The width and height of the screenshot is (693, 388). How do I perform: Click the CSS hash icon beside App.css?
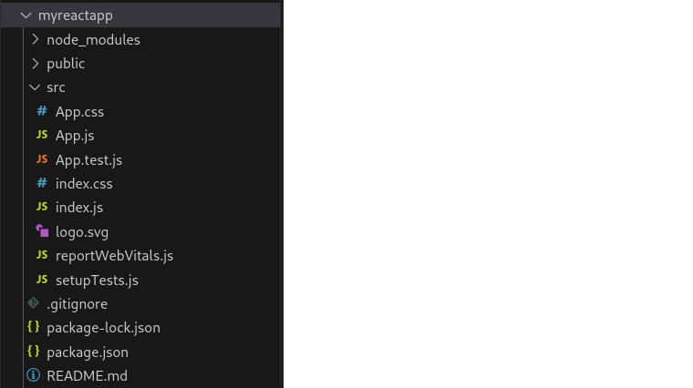(42, 111)
